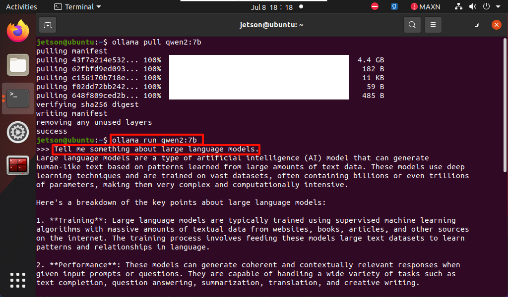Click the jetson@ubuntu: ~ window title
Screen dimensions: 508x297
[271, 25]
